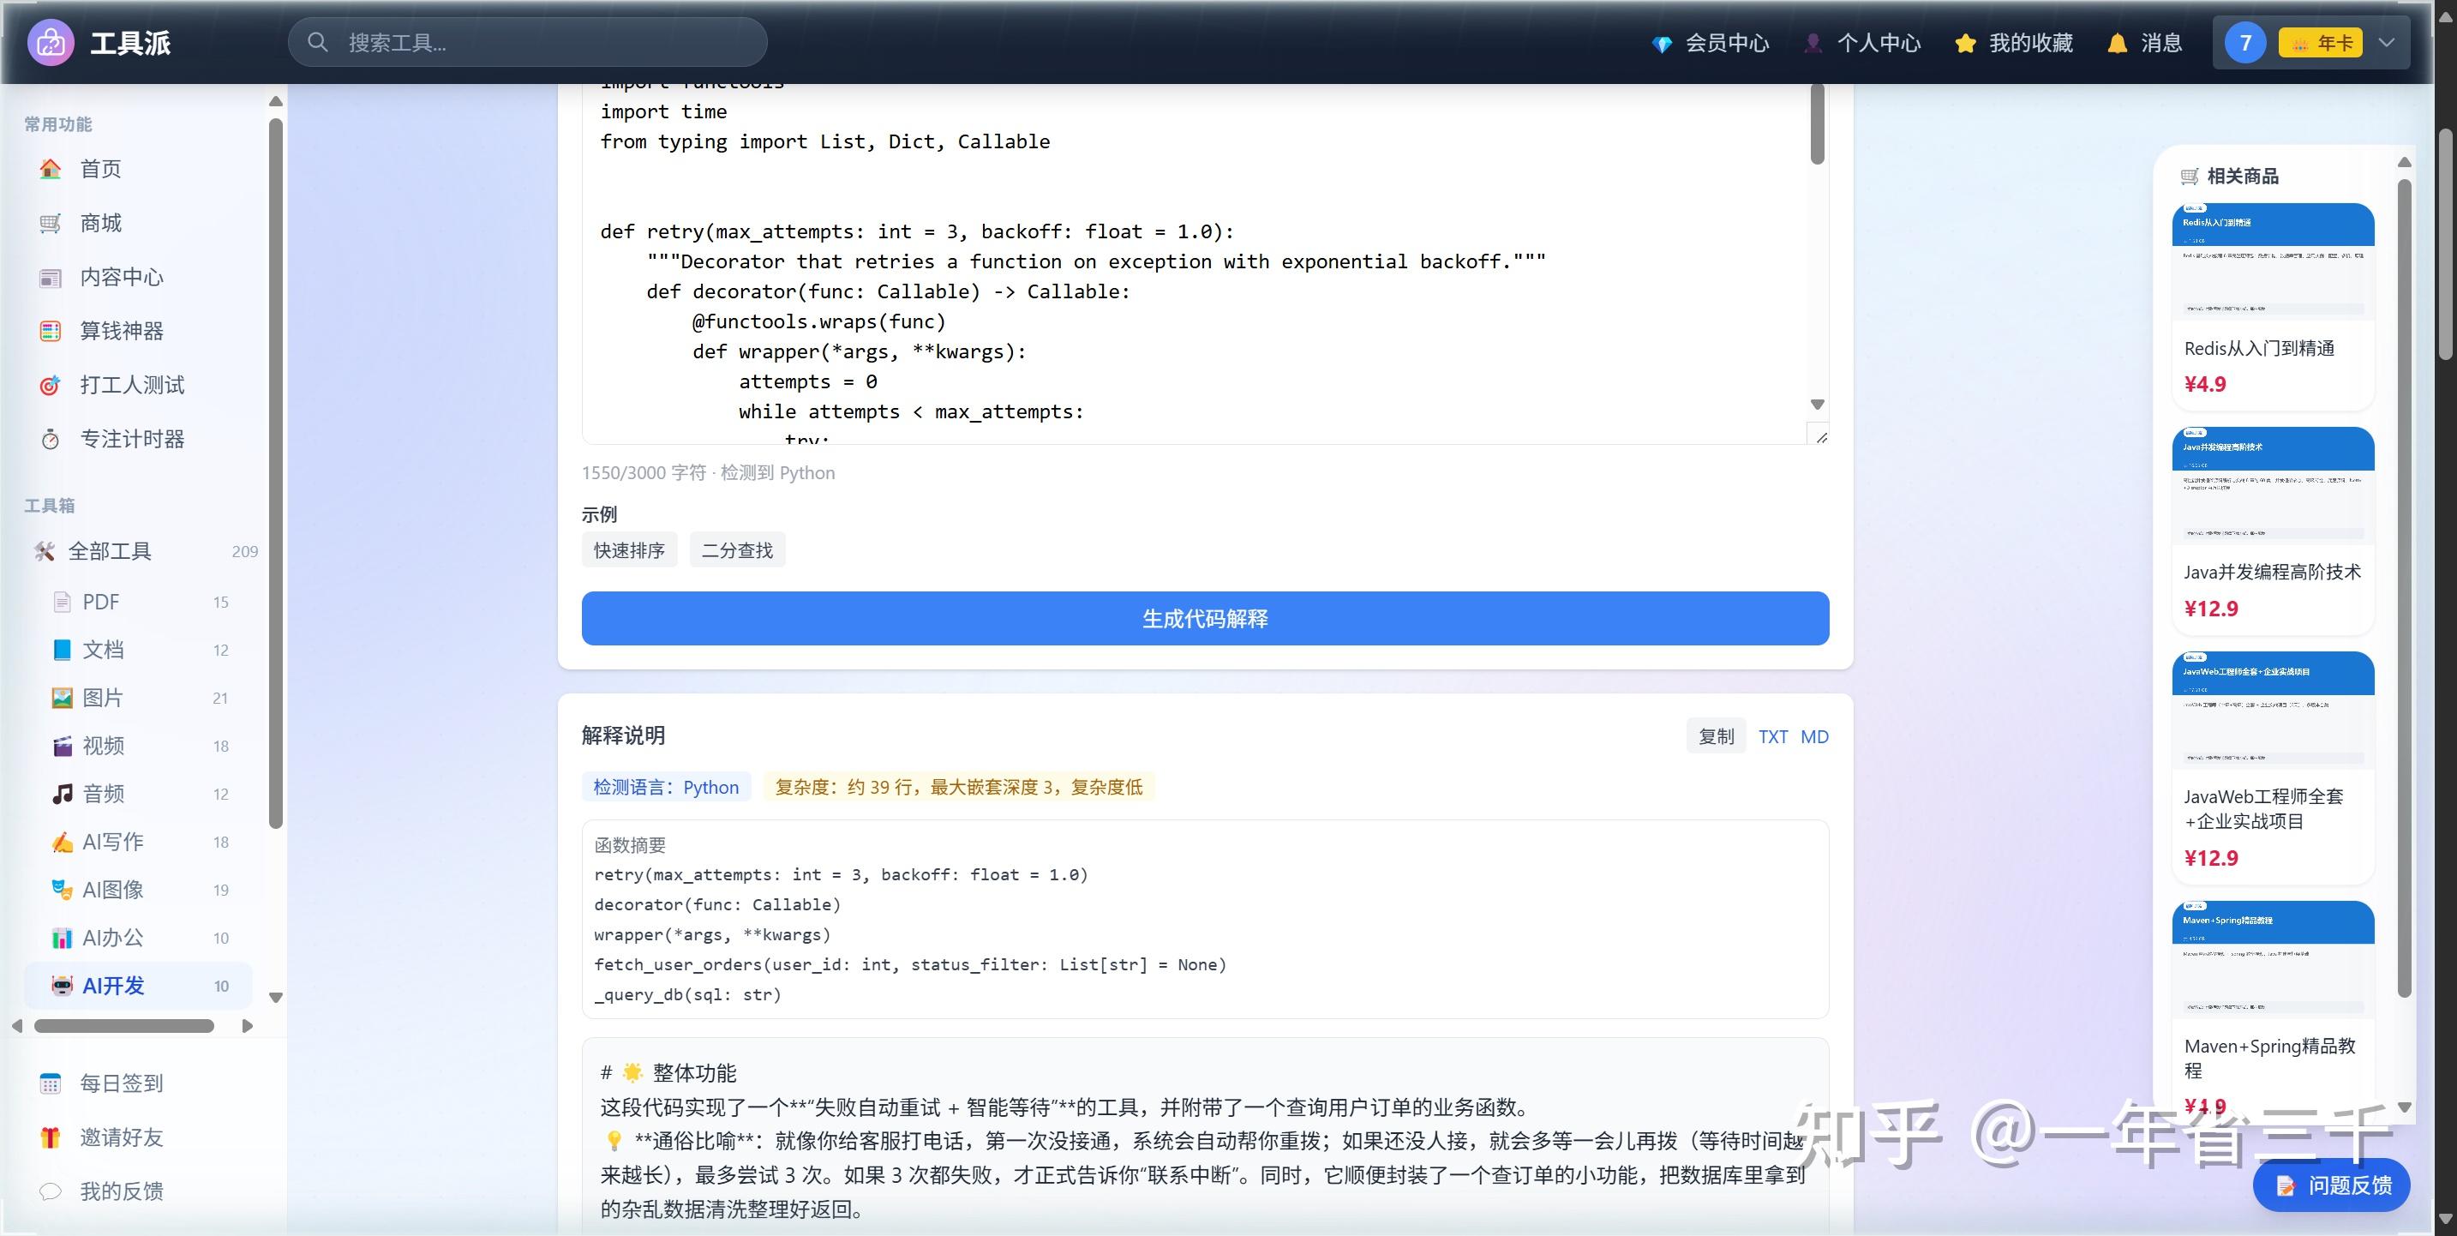Image resolution: width=2457 pixels, height=1236 pixels.
Task: Click related products panel scroll down arrow
Action: [2405, 1107]
